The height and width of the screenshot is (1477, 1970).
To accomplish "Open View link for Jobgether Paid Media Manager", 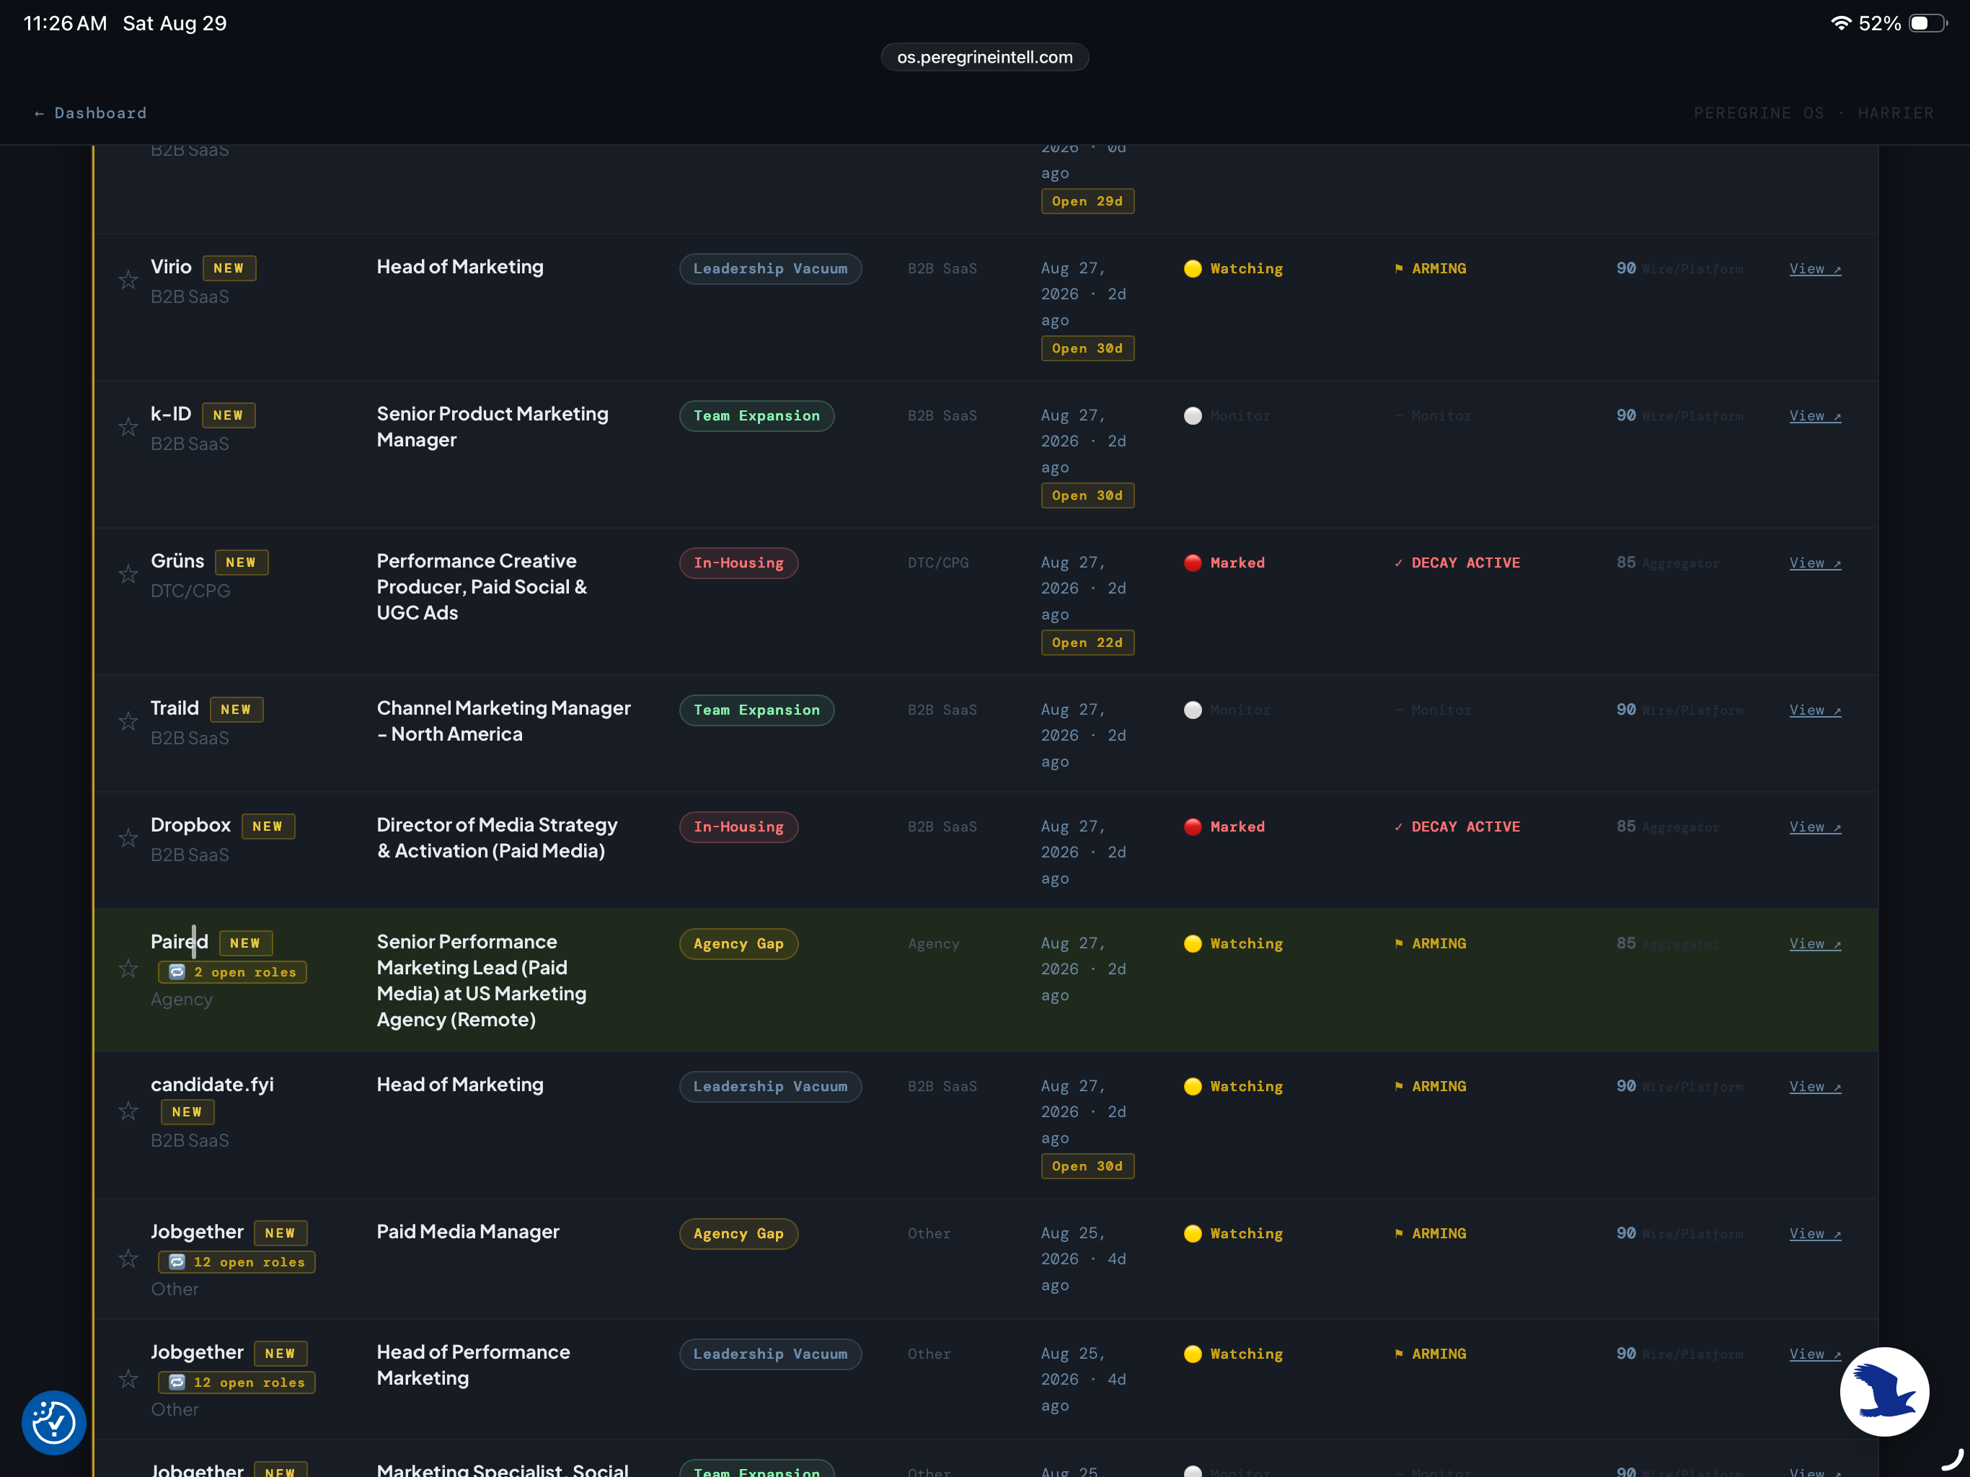I will click(1815, 1234).
